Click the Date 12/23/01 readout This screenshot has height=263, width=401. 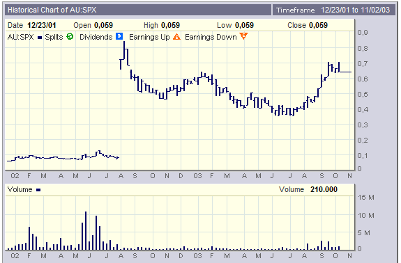click(x=31, y=25)
